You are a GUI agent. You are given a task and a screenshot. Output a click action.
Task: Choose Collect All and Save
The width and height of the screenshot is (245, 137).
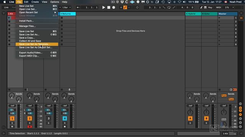[37, 41]
